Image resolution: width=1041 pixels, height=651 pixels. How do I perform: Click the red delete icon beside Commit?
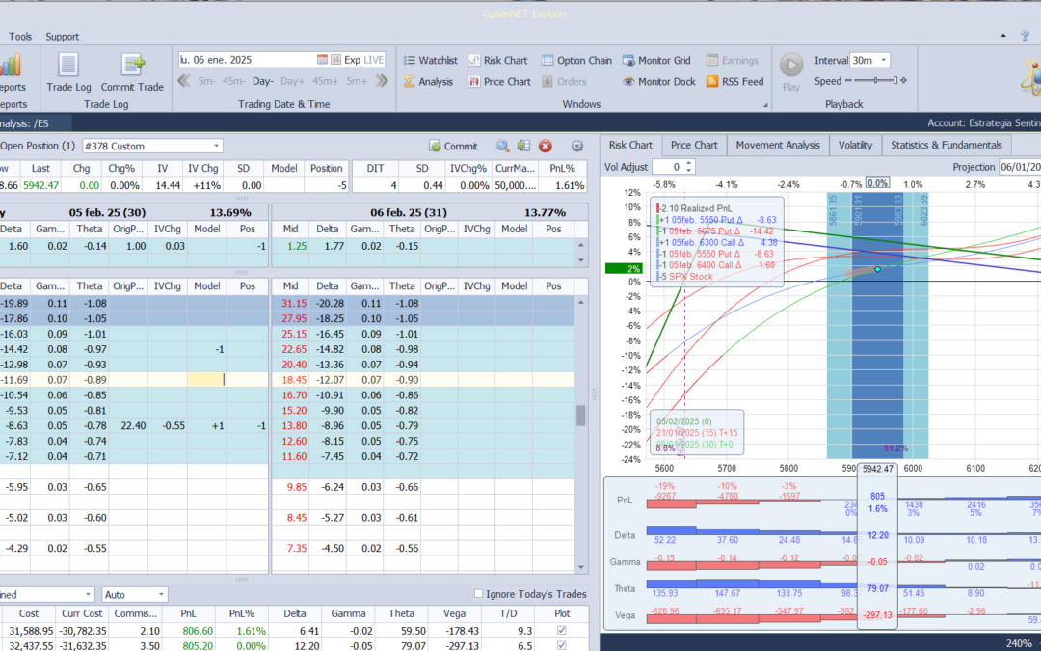tap(546, 146)
